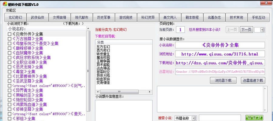Open the 历史军事 category
273x121 pixels.
pyautogui.click(x=104, y=17)
